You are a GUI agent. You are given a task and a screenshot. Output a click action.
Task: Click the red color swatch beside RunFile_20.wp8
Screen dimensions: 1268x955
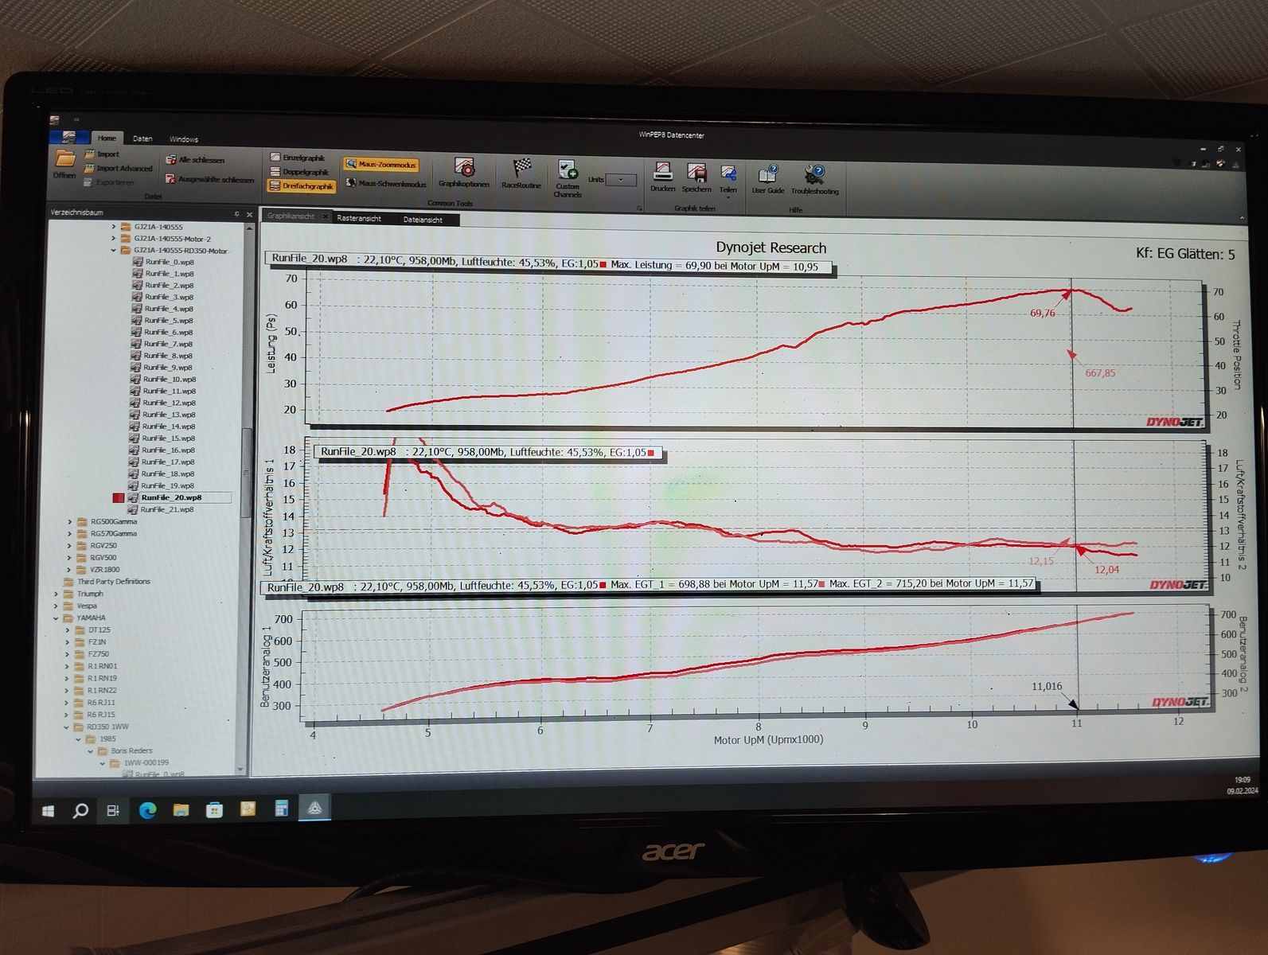coord(119,497)
